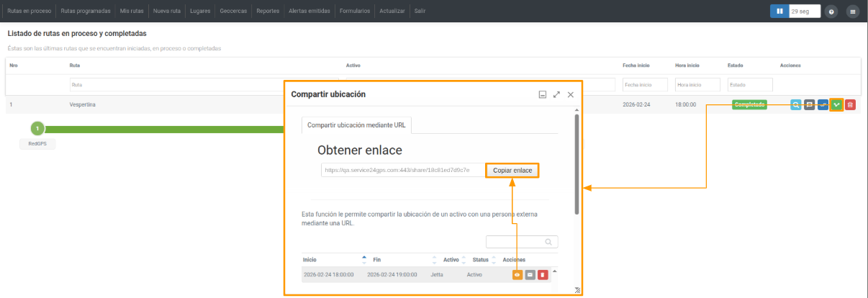Open Rutas en proceso menu
The width and height of the screenshot is (868, 298).
click(28, 12)
